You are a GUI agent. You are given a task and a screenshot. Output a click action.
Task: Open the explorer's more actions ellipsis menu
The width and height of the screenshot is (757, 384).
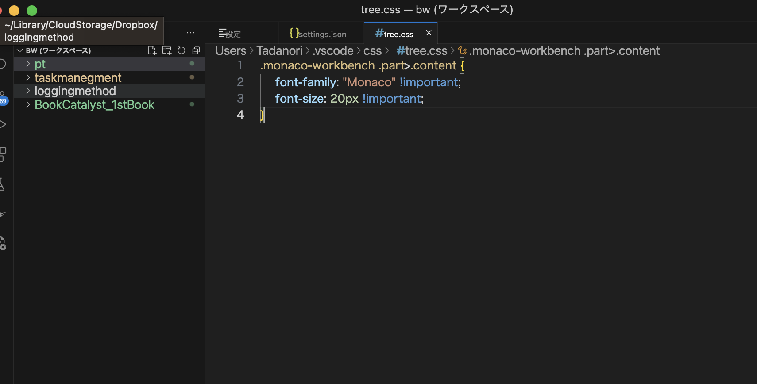coord(191,33)
